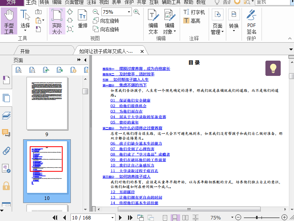Toggle continuous page view mode
This screenshot has width=294, height=221.
pos(175,217)
